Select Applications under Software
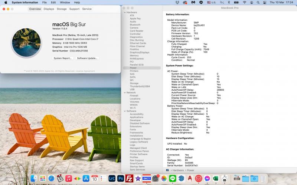Screen dimensions: 297x185 [136, 117]
